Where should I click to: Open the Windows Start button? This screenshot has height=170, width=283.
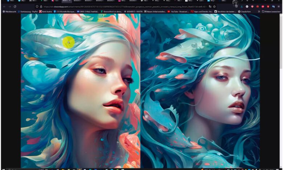(x=3, y=169)
